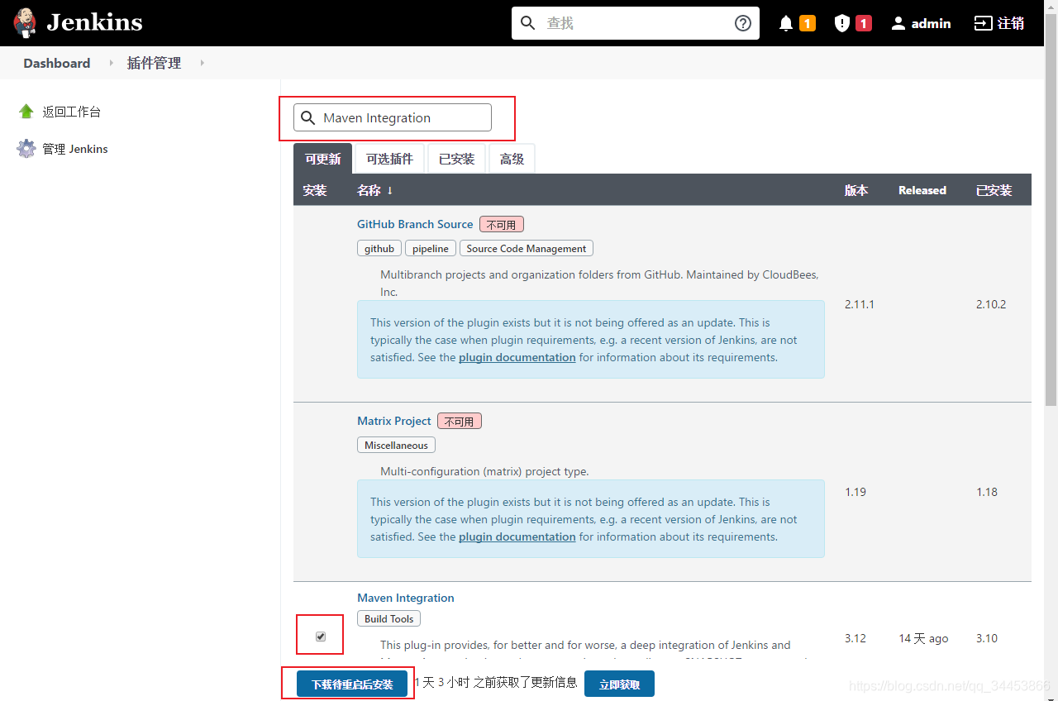
Task: Expand the 插件管理 breadcrumb arrow
Action: click(202, 64)
